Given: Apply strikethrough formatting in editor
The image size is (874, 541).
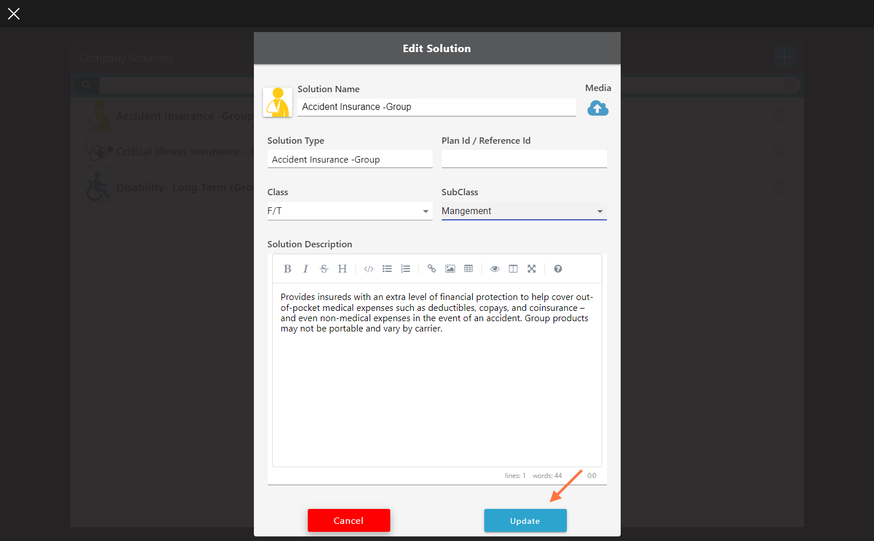Looking at the screenshot, I should coord(324,268).
